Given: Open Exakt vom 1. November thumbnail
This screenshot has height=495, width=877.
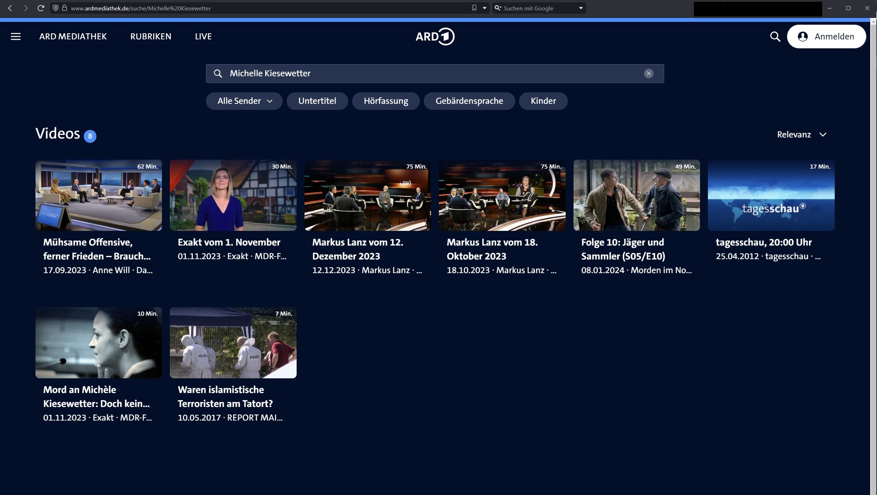Looking at the screenshot, I should (233, 195).
